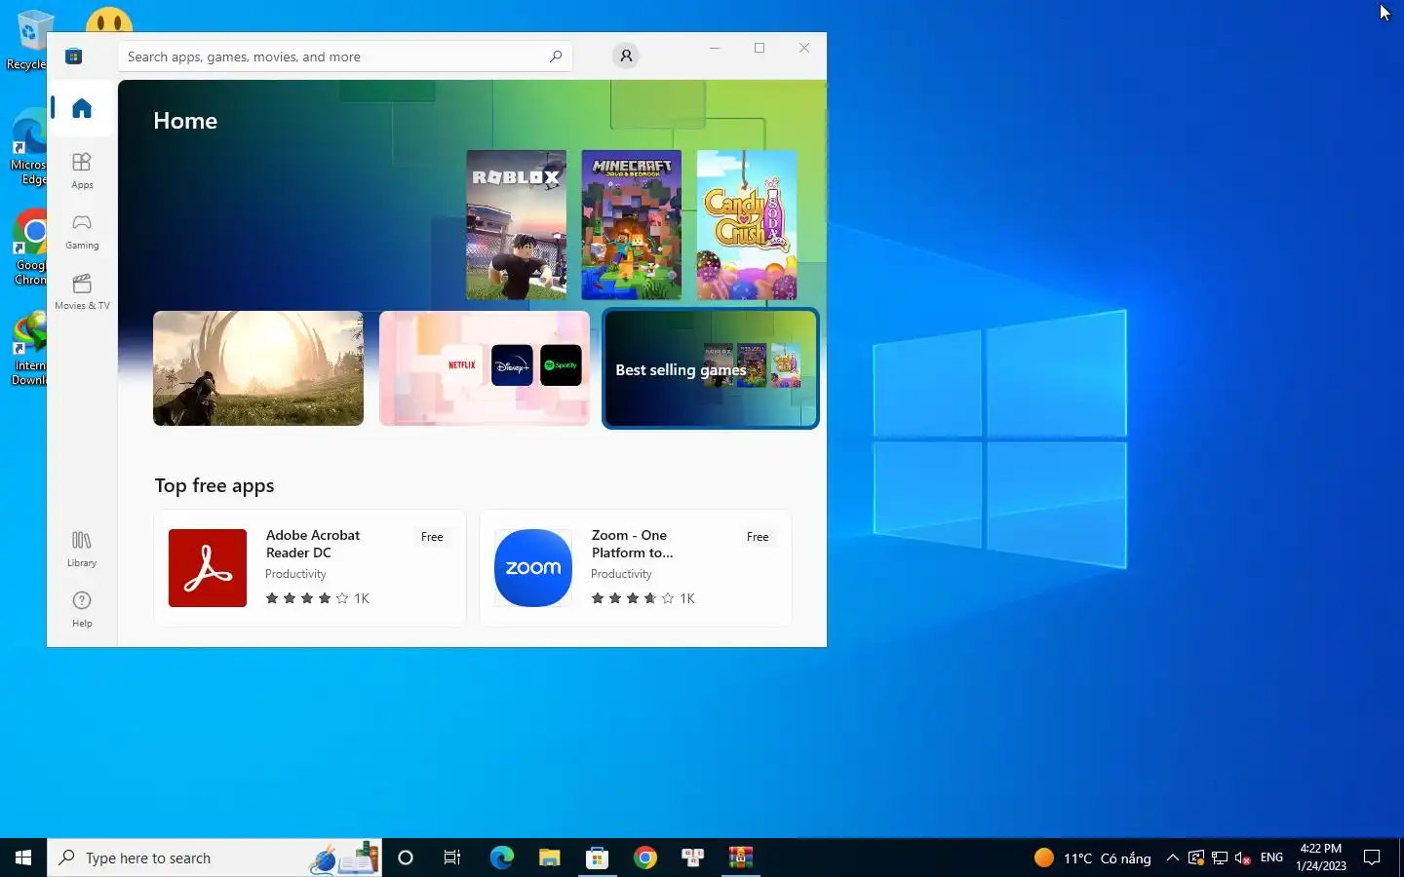This screenshot has width=1404, height=877.
Task: Click the search magnifier icon
Action: 556,57
